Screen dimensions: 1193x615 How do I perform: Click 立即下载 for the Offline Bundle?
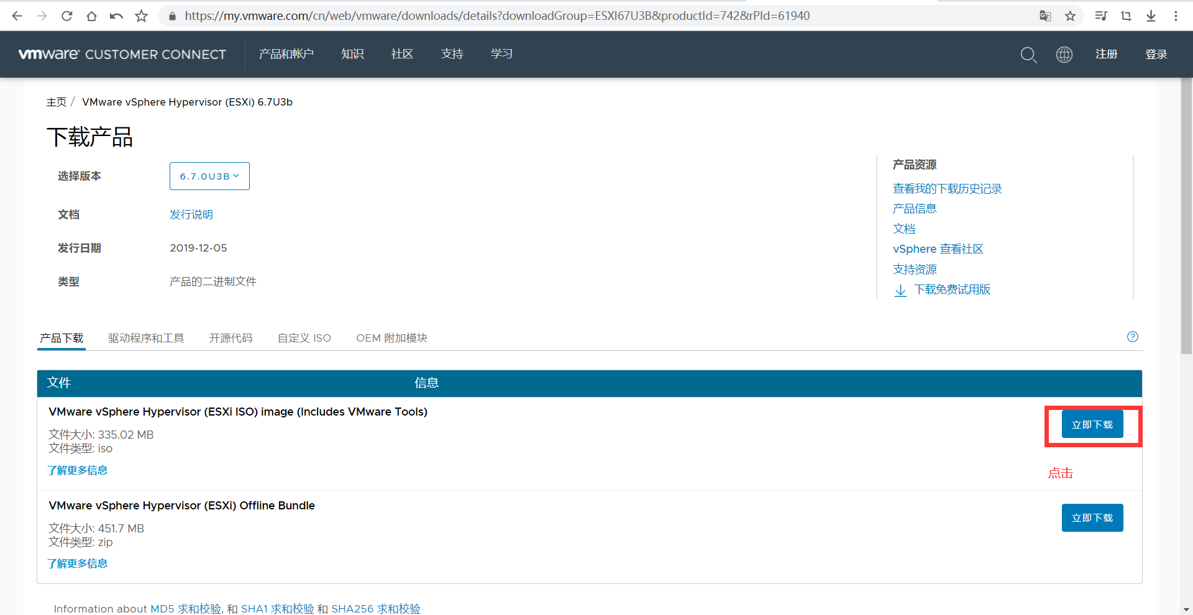click(1092, 517)
